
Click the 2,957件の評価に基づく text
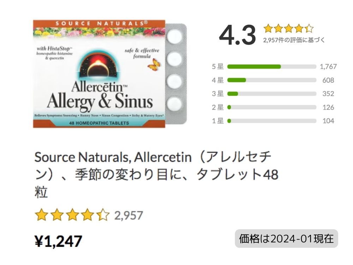click(x=294, y=40)
